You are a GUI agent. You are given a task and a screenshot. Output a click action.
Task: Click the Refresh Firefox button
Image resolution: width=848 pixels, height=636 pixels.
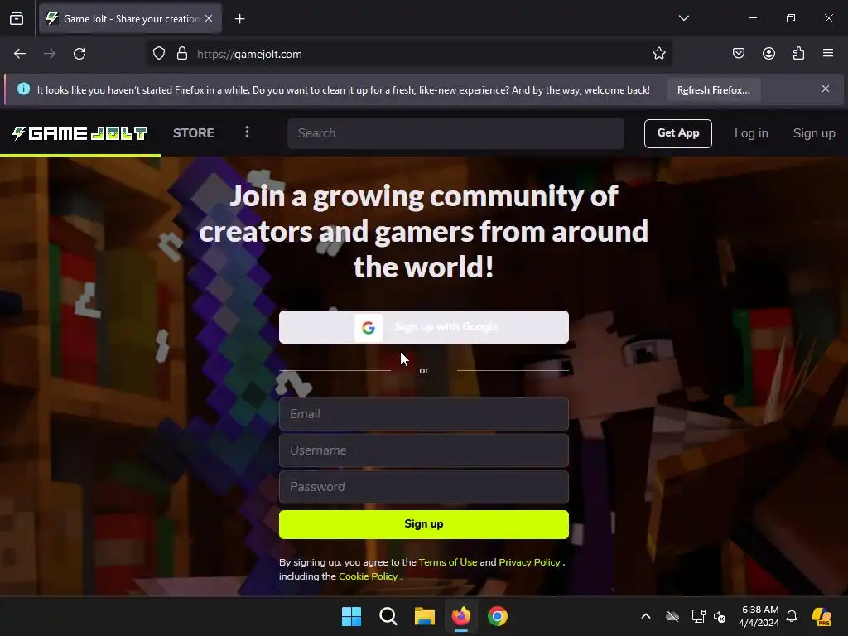pos(713,90)
